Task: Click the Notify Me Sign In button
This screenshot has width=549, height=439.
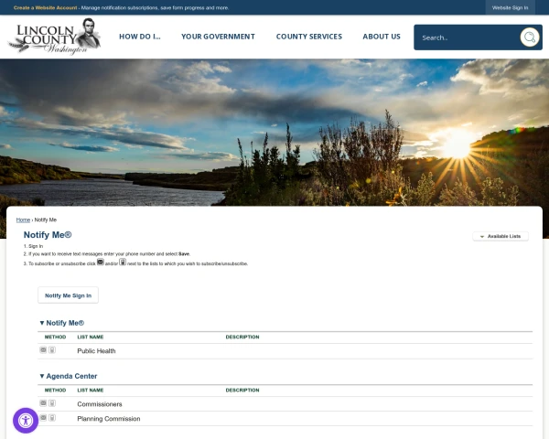Action: pyautogui.click(x=68, y=295)
